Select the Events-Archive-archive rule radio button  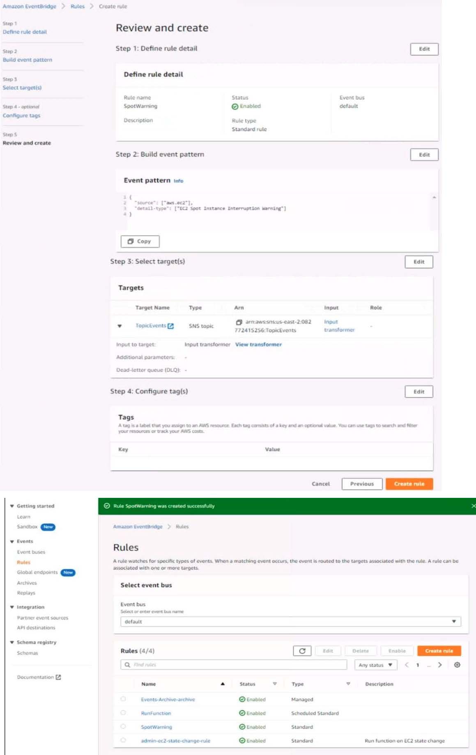(123, 699)
